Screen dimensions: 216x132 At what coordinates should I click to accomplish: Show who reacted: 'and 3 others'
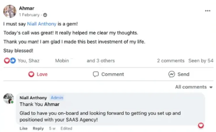[x=101, y=60]
